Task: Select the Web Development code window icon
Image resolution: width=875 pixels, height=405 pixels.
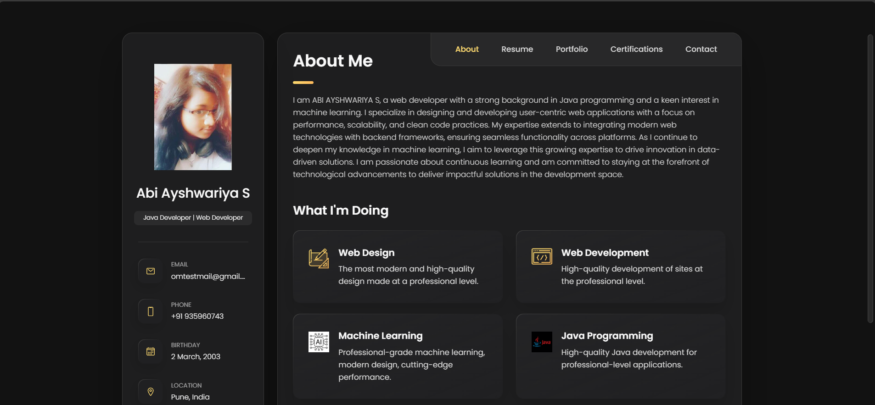Action: point(542,256)
